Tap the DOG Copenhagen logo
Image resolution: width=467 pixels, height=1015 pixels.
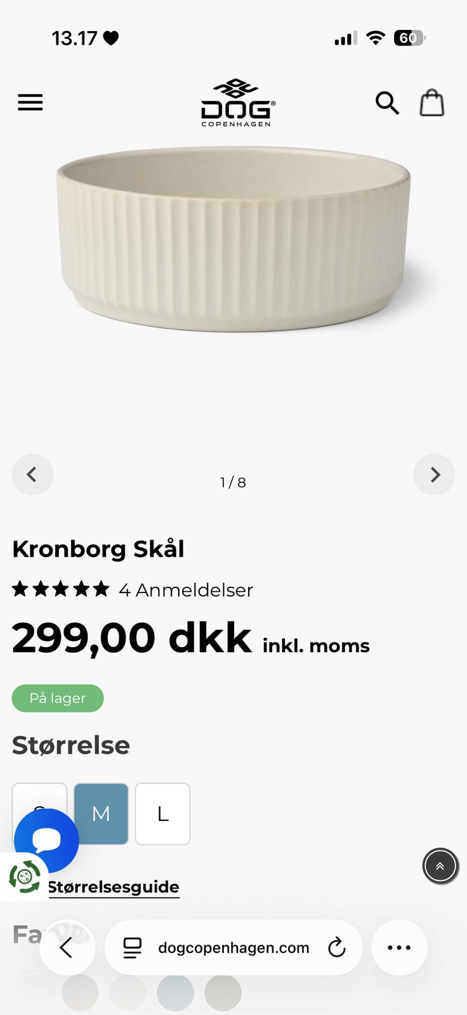pos(237,103)
